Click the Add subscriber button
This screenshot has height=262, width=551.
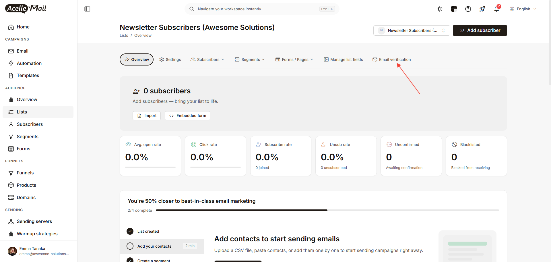[480, 30]
